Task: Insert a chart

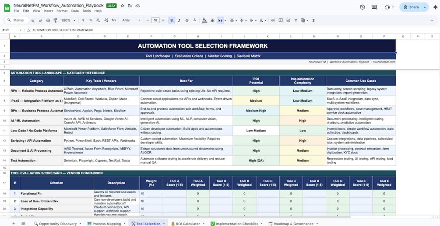Action: 288,21
